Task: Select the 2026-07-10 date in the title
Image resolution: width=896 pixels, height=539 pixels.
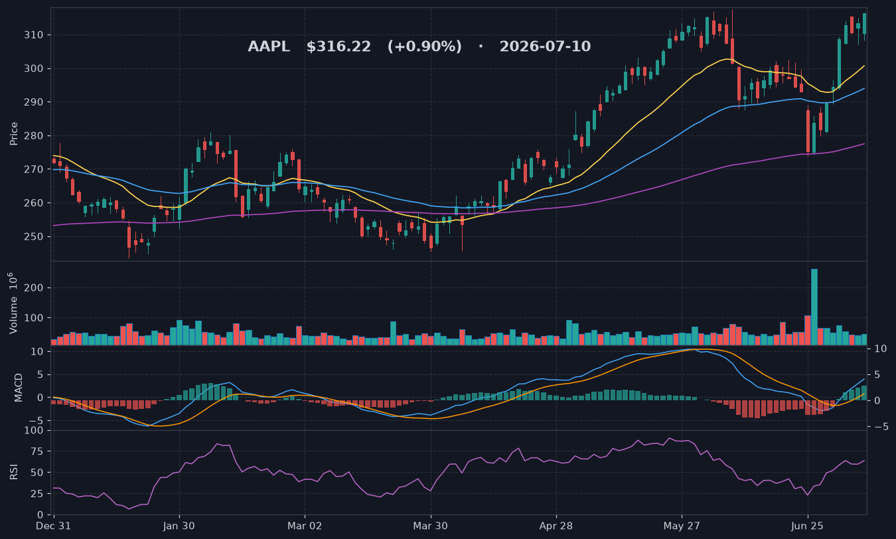Action: click(545, 47)
